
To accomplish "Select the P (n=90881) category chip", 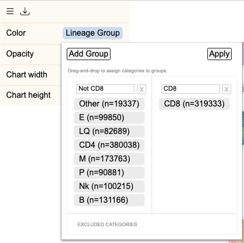I will pos(109,173).
